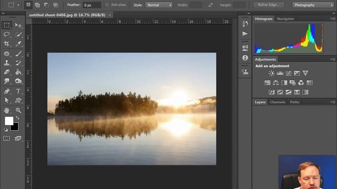Add a Black & White adjustment
The height and width of the screenshot is (189, 337).
point(284,83)
